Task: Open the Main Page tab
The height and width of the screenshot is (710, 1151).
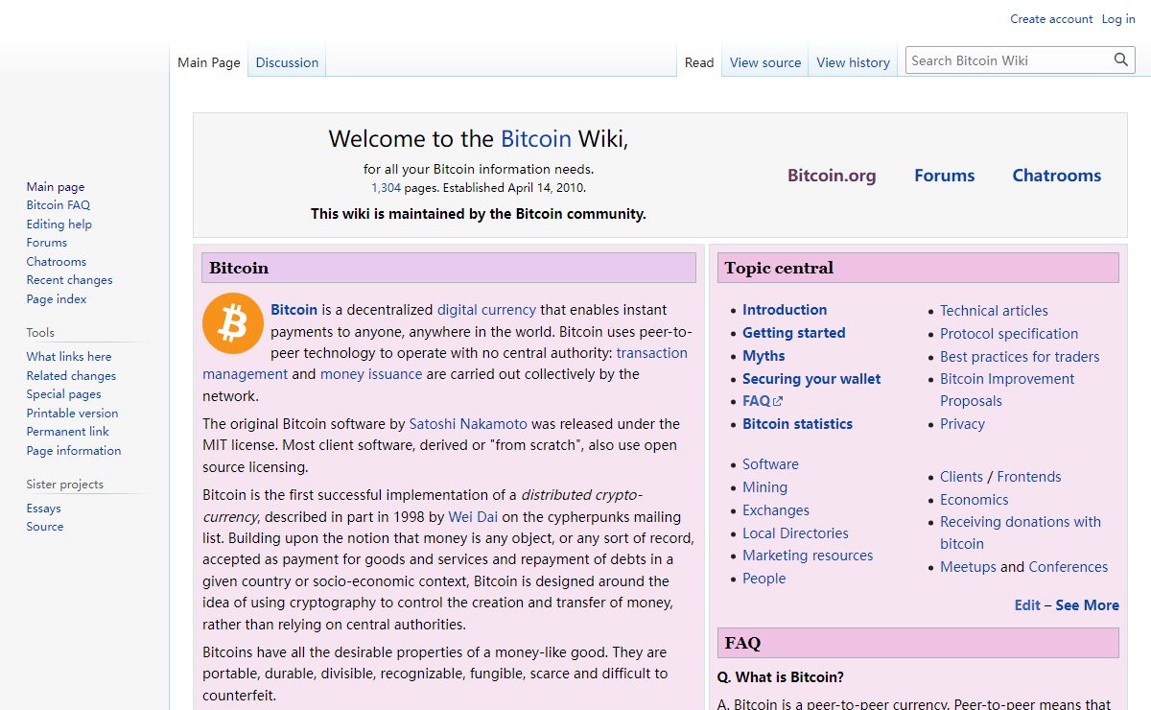Action: [x=209, y=62]
